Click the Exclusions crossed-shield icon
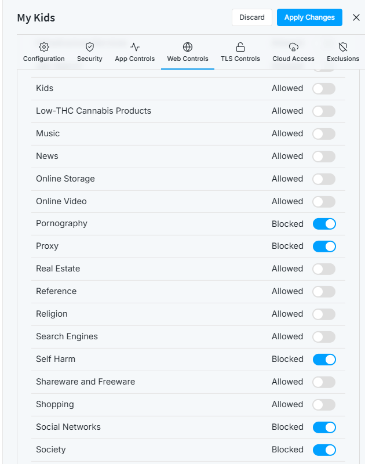 pyautogui.click(x=343, y=47)
